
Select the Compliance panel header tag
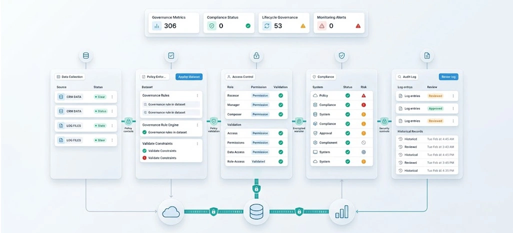click(x=323, y=76)
